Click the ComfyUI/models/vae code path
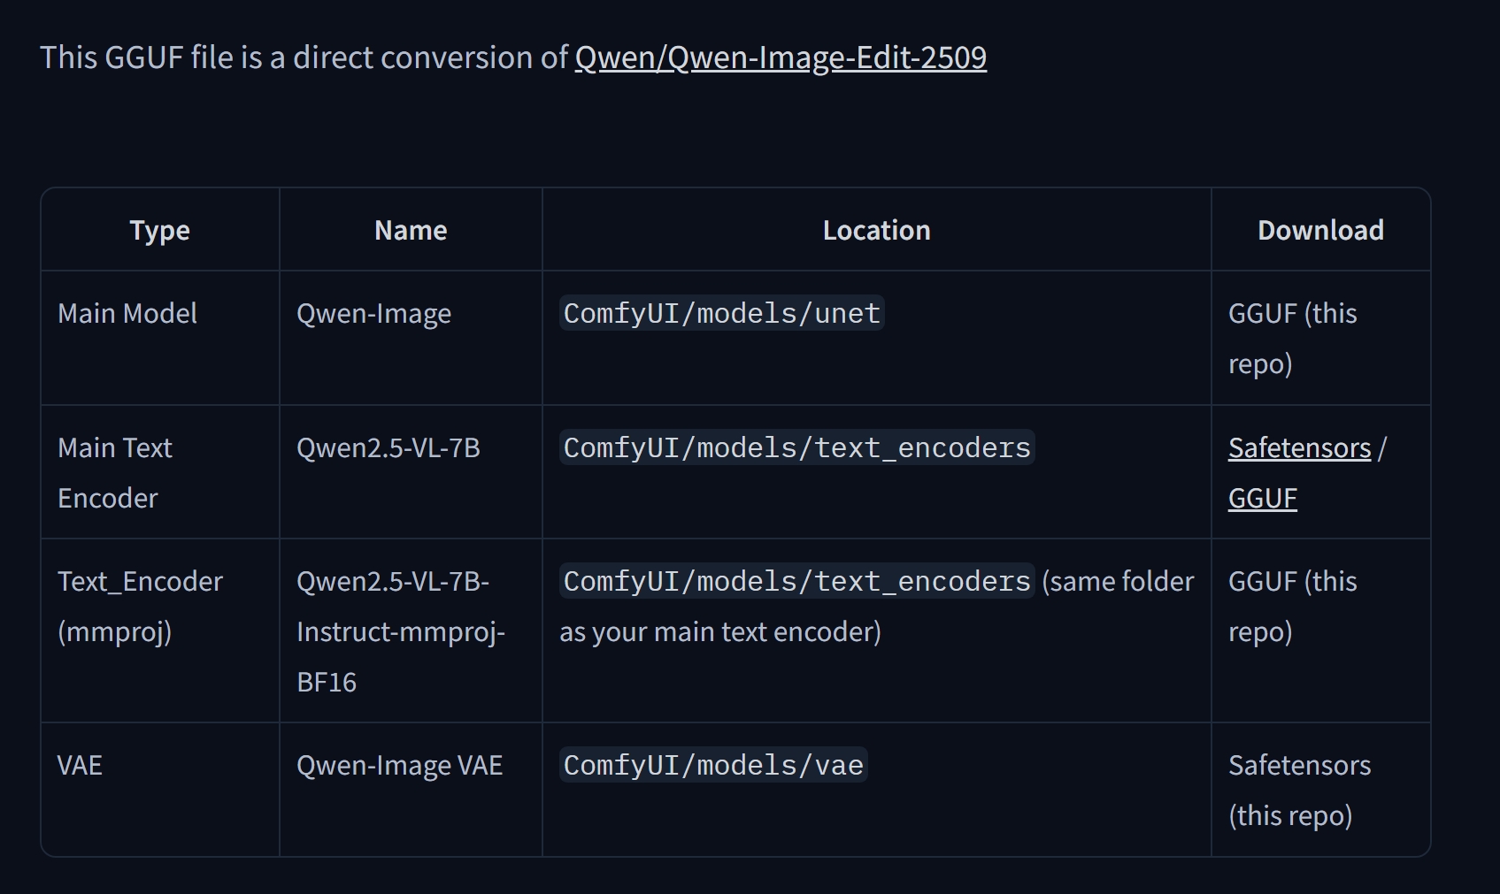Screen dimensions: 1500x894 (x=713, y=766)
